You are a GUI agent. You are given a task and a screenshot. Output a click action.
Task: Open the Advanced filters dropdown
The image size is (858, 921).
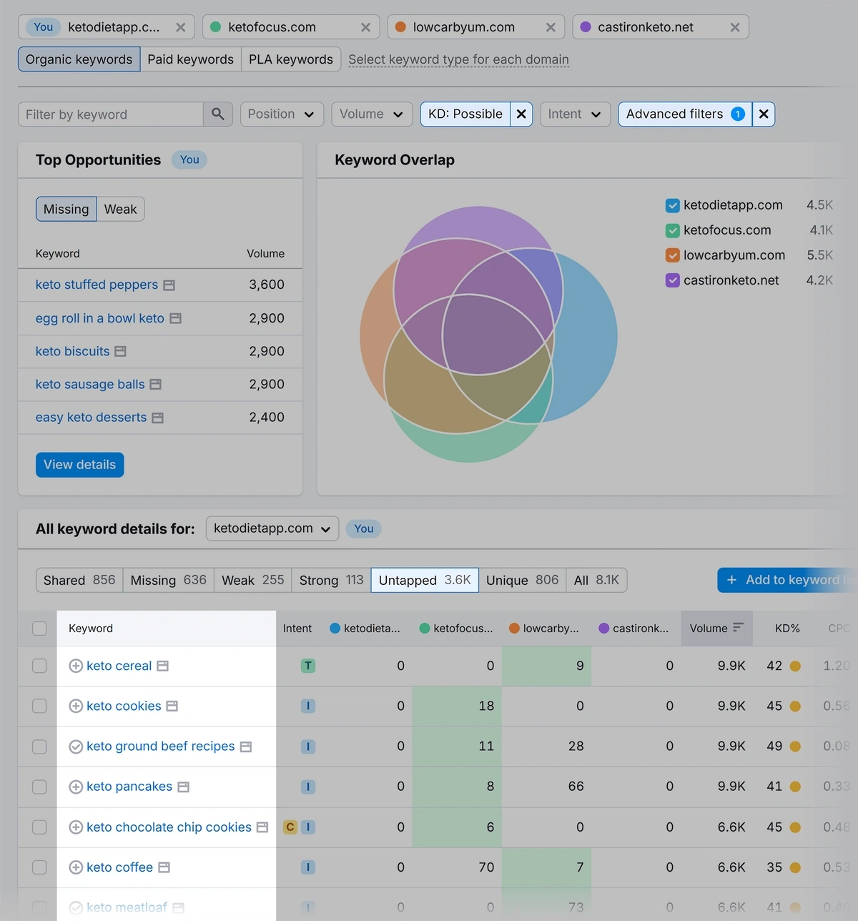coord(685,114)
